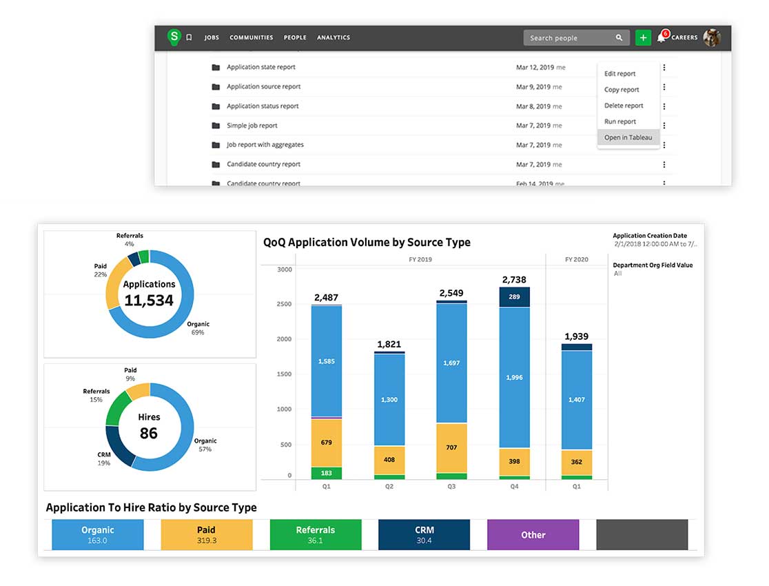Screen dimensions: 769x586
Task: Click the purple Other source tile
Action: (x=533, y=535)
